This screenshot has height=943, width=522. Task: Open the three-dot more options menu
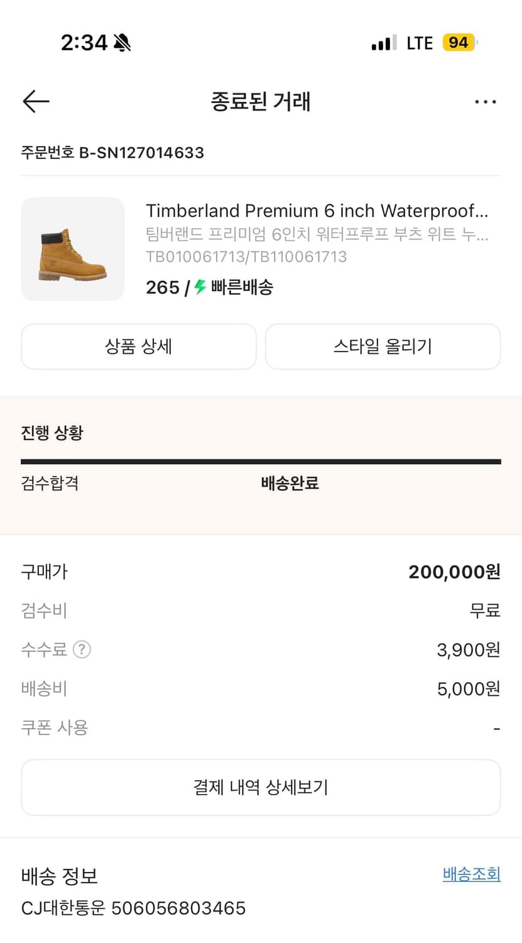(485, 102)
